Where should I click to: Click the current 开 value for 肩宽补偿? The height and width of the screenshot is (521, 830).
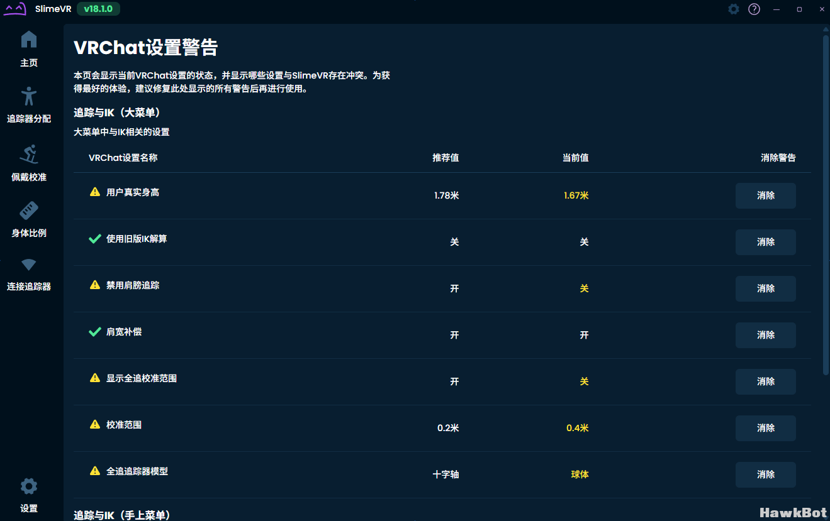point(585,335)
